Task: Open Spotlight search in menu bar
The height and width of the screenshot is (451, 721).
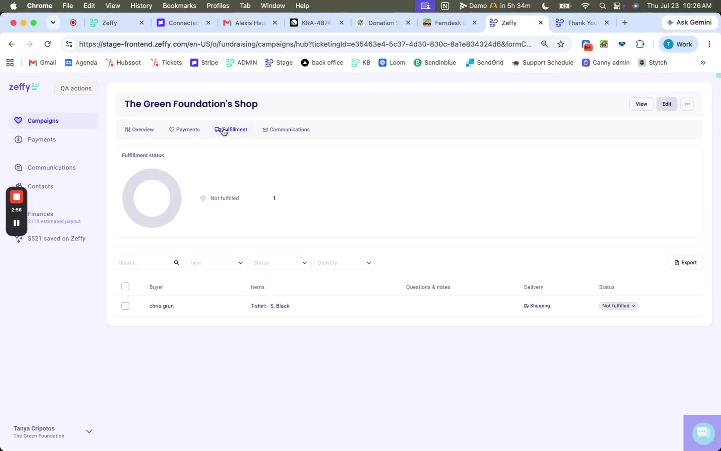Action: pyautogui.click(x=602, y=6)
